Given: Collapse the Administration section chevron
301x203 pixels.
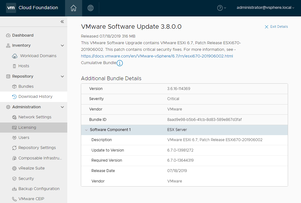Looking at the screenshot, I should (62, 107).
